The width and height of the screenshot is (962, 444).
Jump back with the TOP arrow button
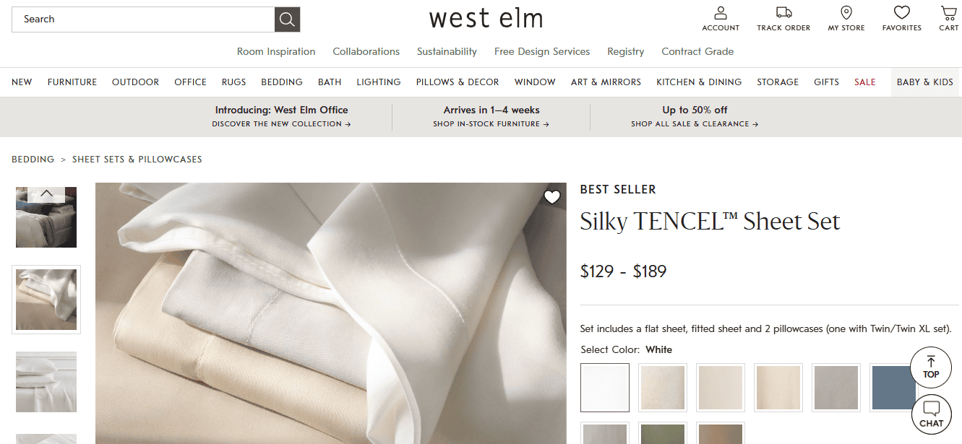pyautogui.click(x=931, y=367)
